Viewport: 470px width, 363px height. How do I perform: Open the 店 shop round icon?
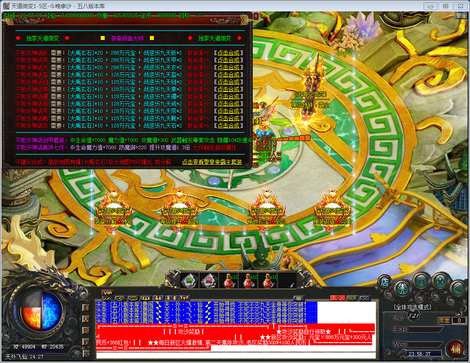(x=384, y=282)
